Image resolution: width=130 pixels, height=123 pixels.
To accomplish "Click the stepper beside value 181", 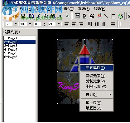I will 44,24.
